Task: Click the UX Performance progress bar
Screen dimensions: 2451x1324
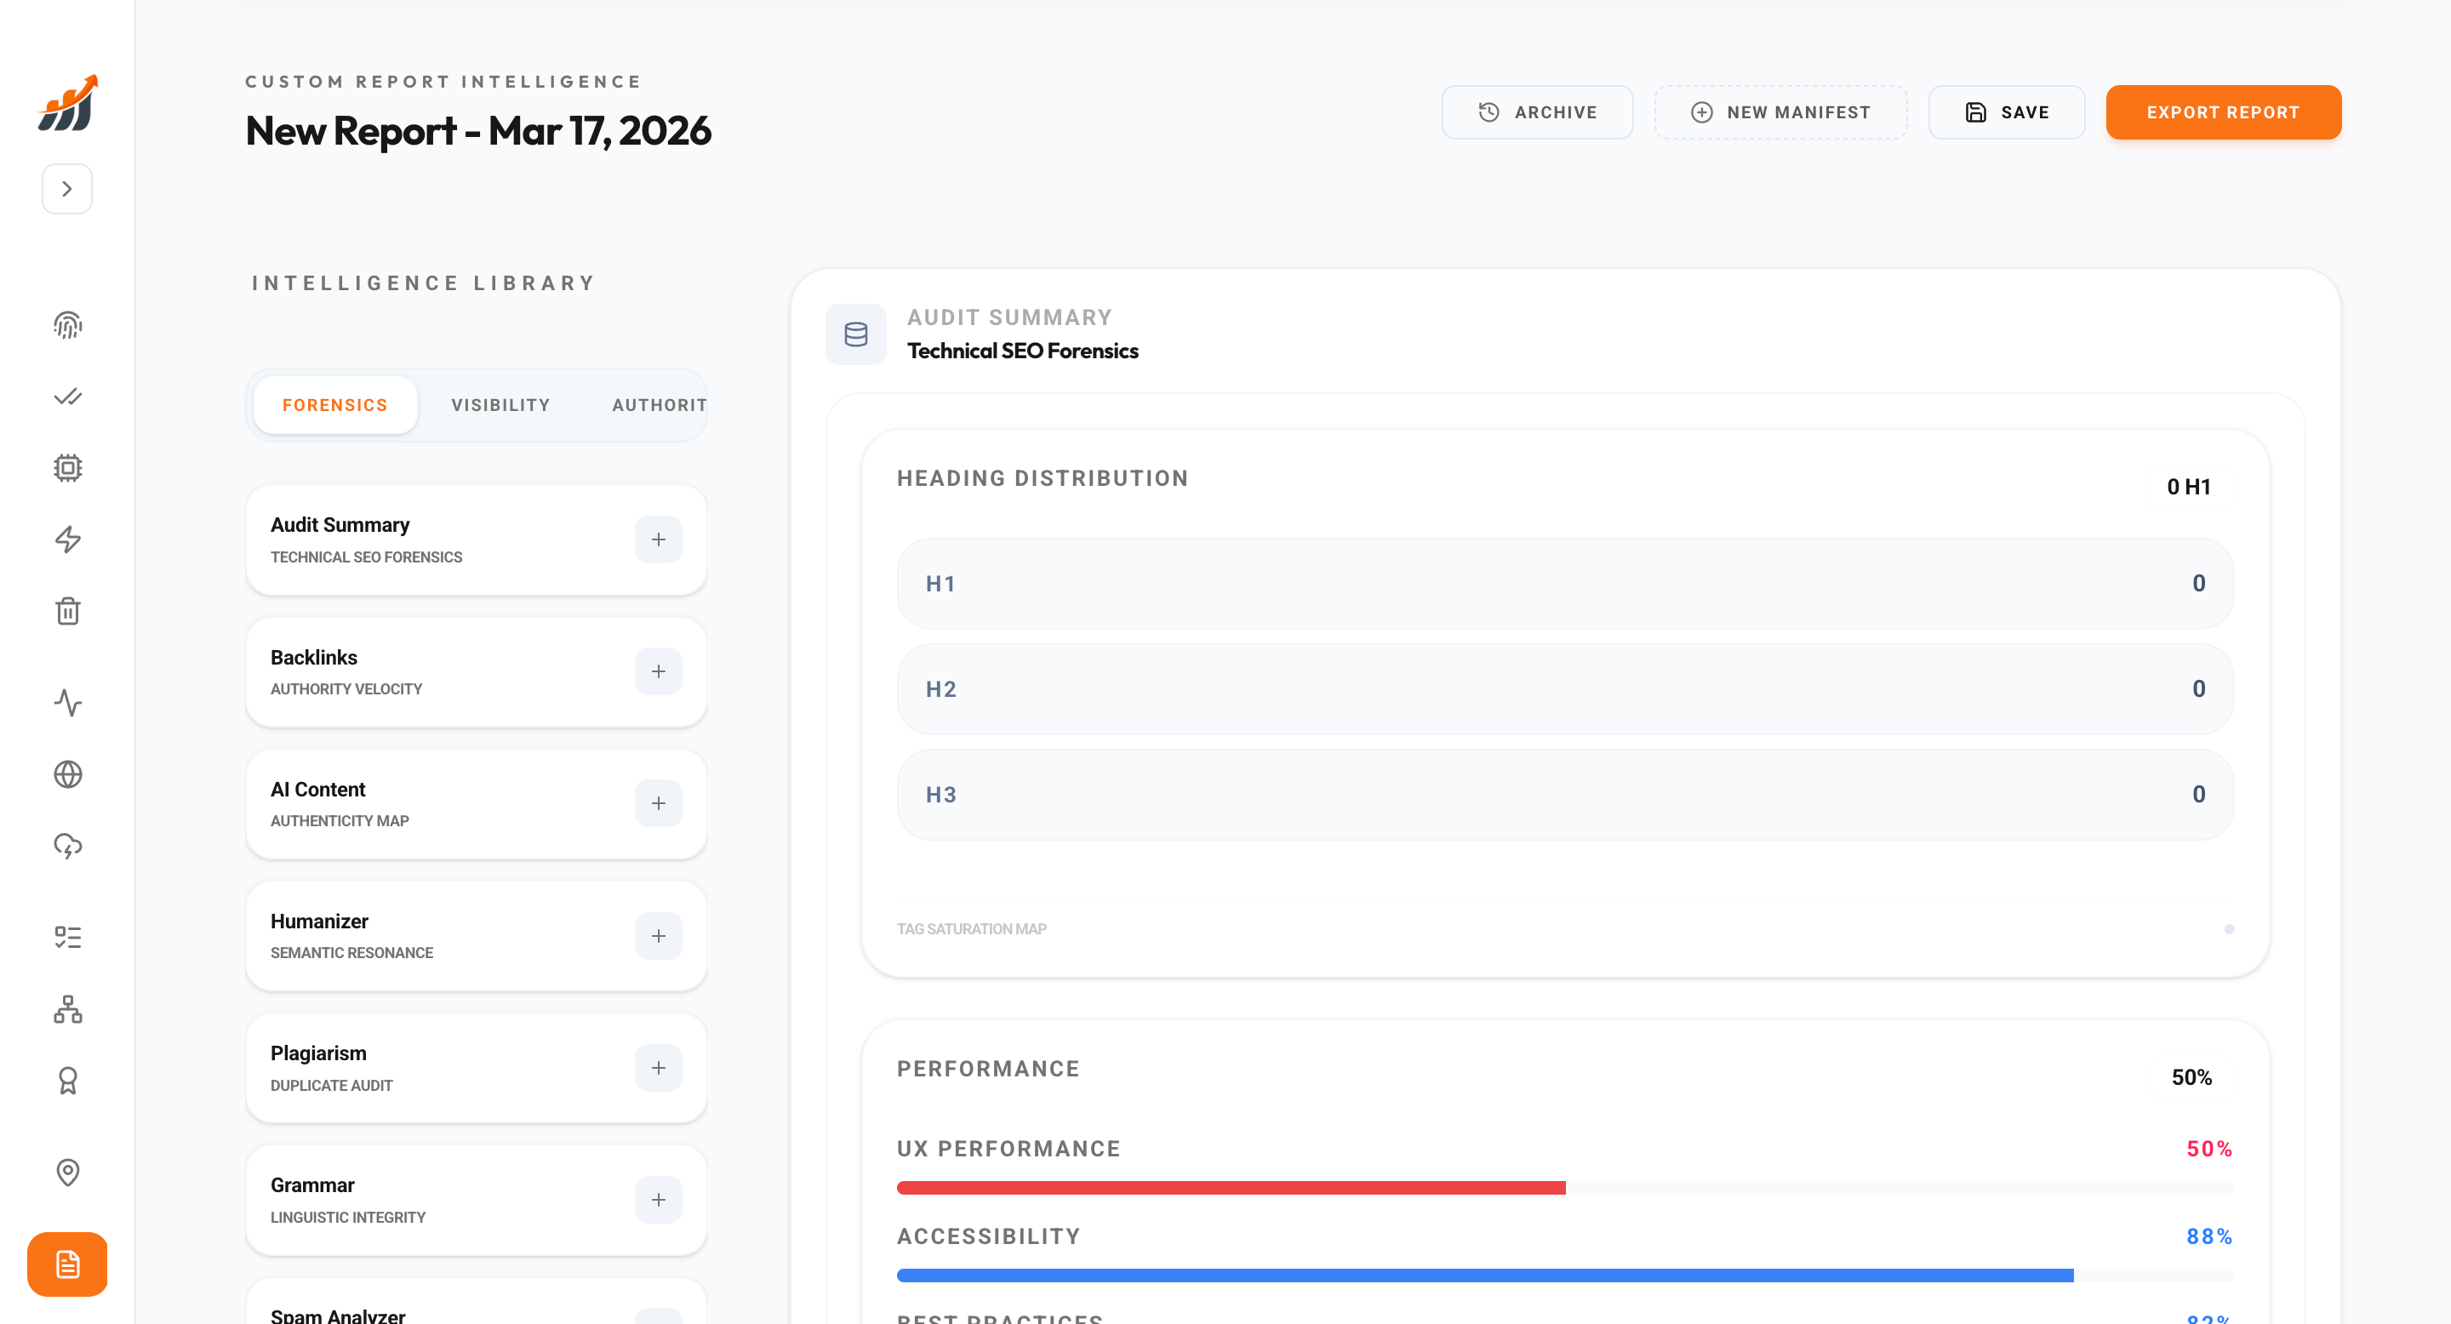Action: [1564, 1188]
